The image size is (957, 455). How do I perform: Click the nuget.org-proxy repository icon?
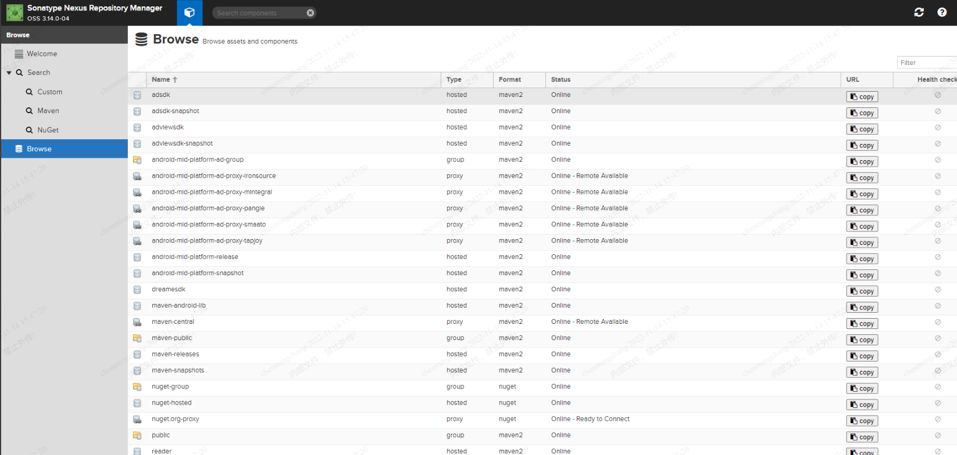(x=137, y=420)
